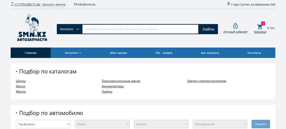Click the Подбор по автомобилю heading
The width and height of the screenshot is (286, 129).
(51, 113)
